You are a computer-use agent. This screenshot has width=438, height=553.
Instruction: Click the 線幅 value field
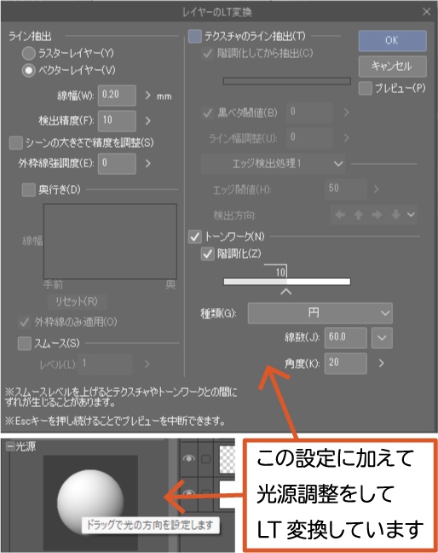tap(117, 96)
